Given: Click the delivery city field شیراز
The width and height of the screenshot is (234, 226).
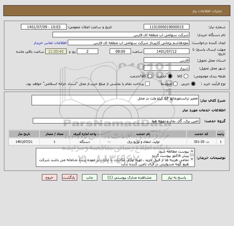Looking at the screenshot, I should click(x=167, y=68).
